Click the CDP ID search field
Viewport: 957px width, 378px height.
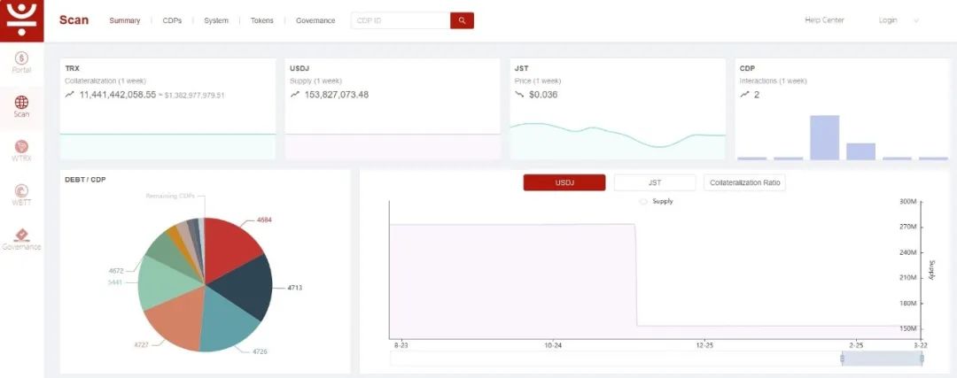(x=401, y=20)
